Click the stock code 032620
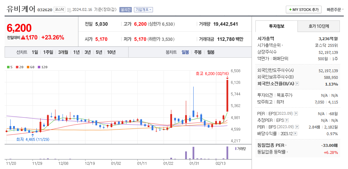This screenshot has height=169, width=348. [x=45, y=10]
